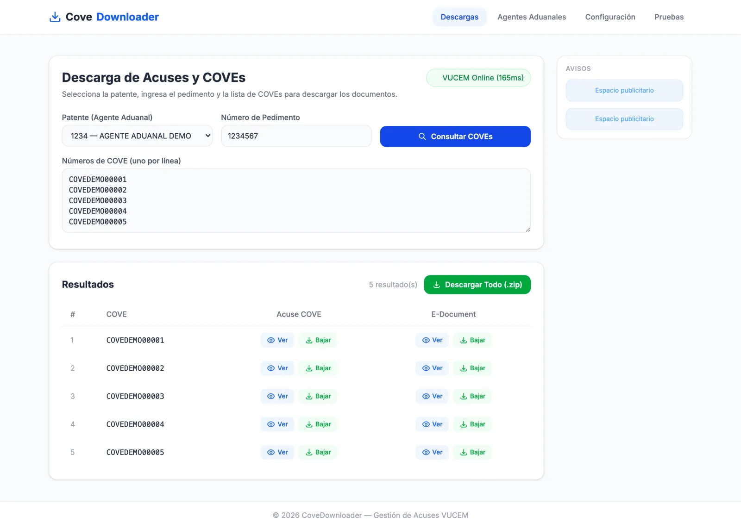Open the Patente agent dropdown
The height and width of the screenshot is (529, 741).
tap(137, 136)
